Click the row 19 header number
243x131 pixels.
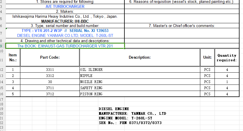[x=1, y=109]
